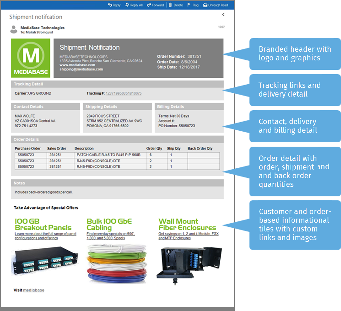341x311 pixels.
Task: Click the colored cable spools image
Action: [117, 263]
